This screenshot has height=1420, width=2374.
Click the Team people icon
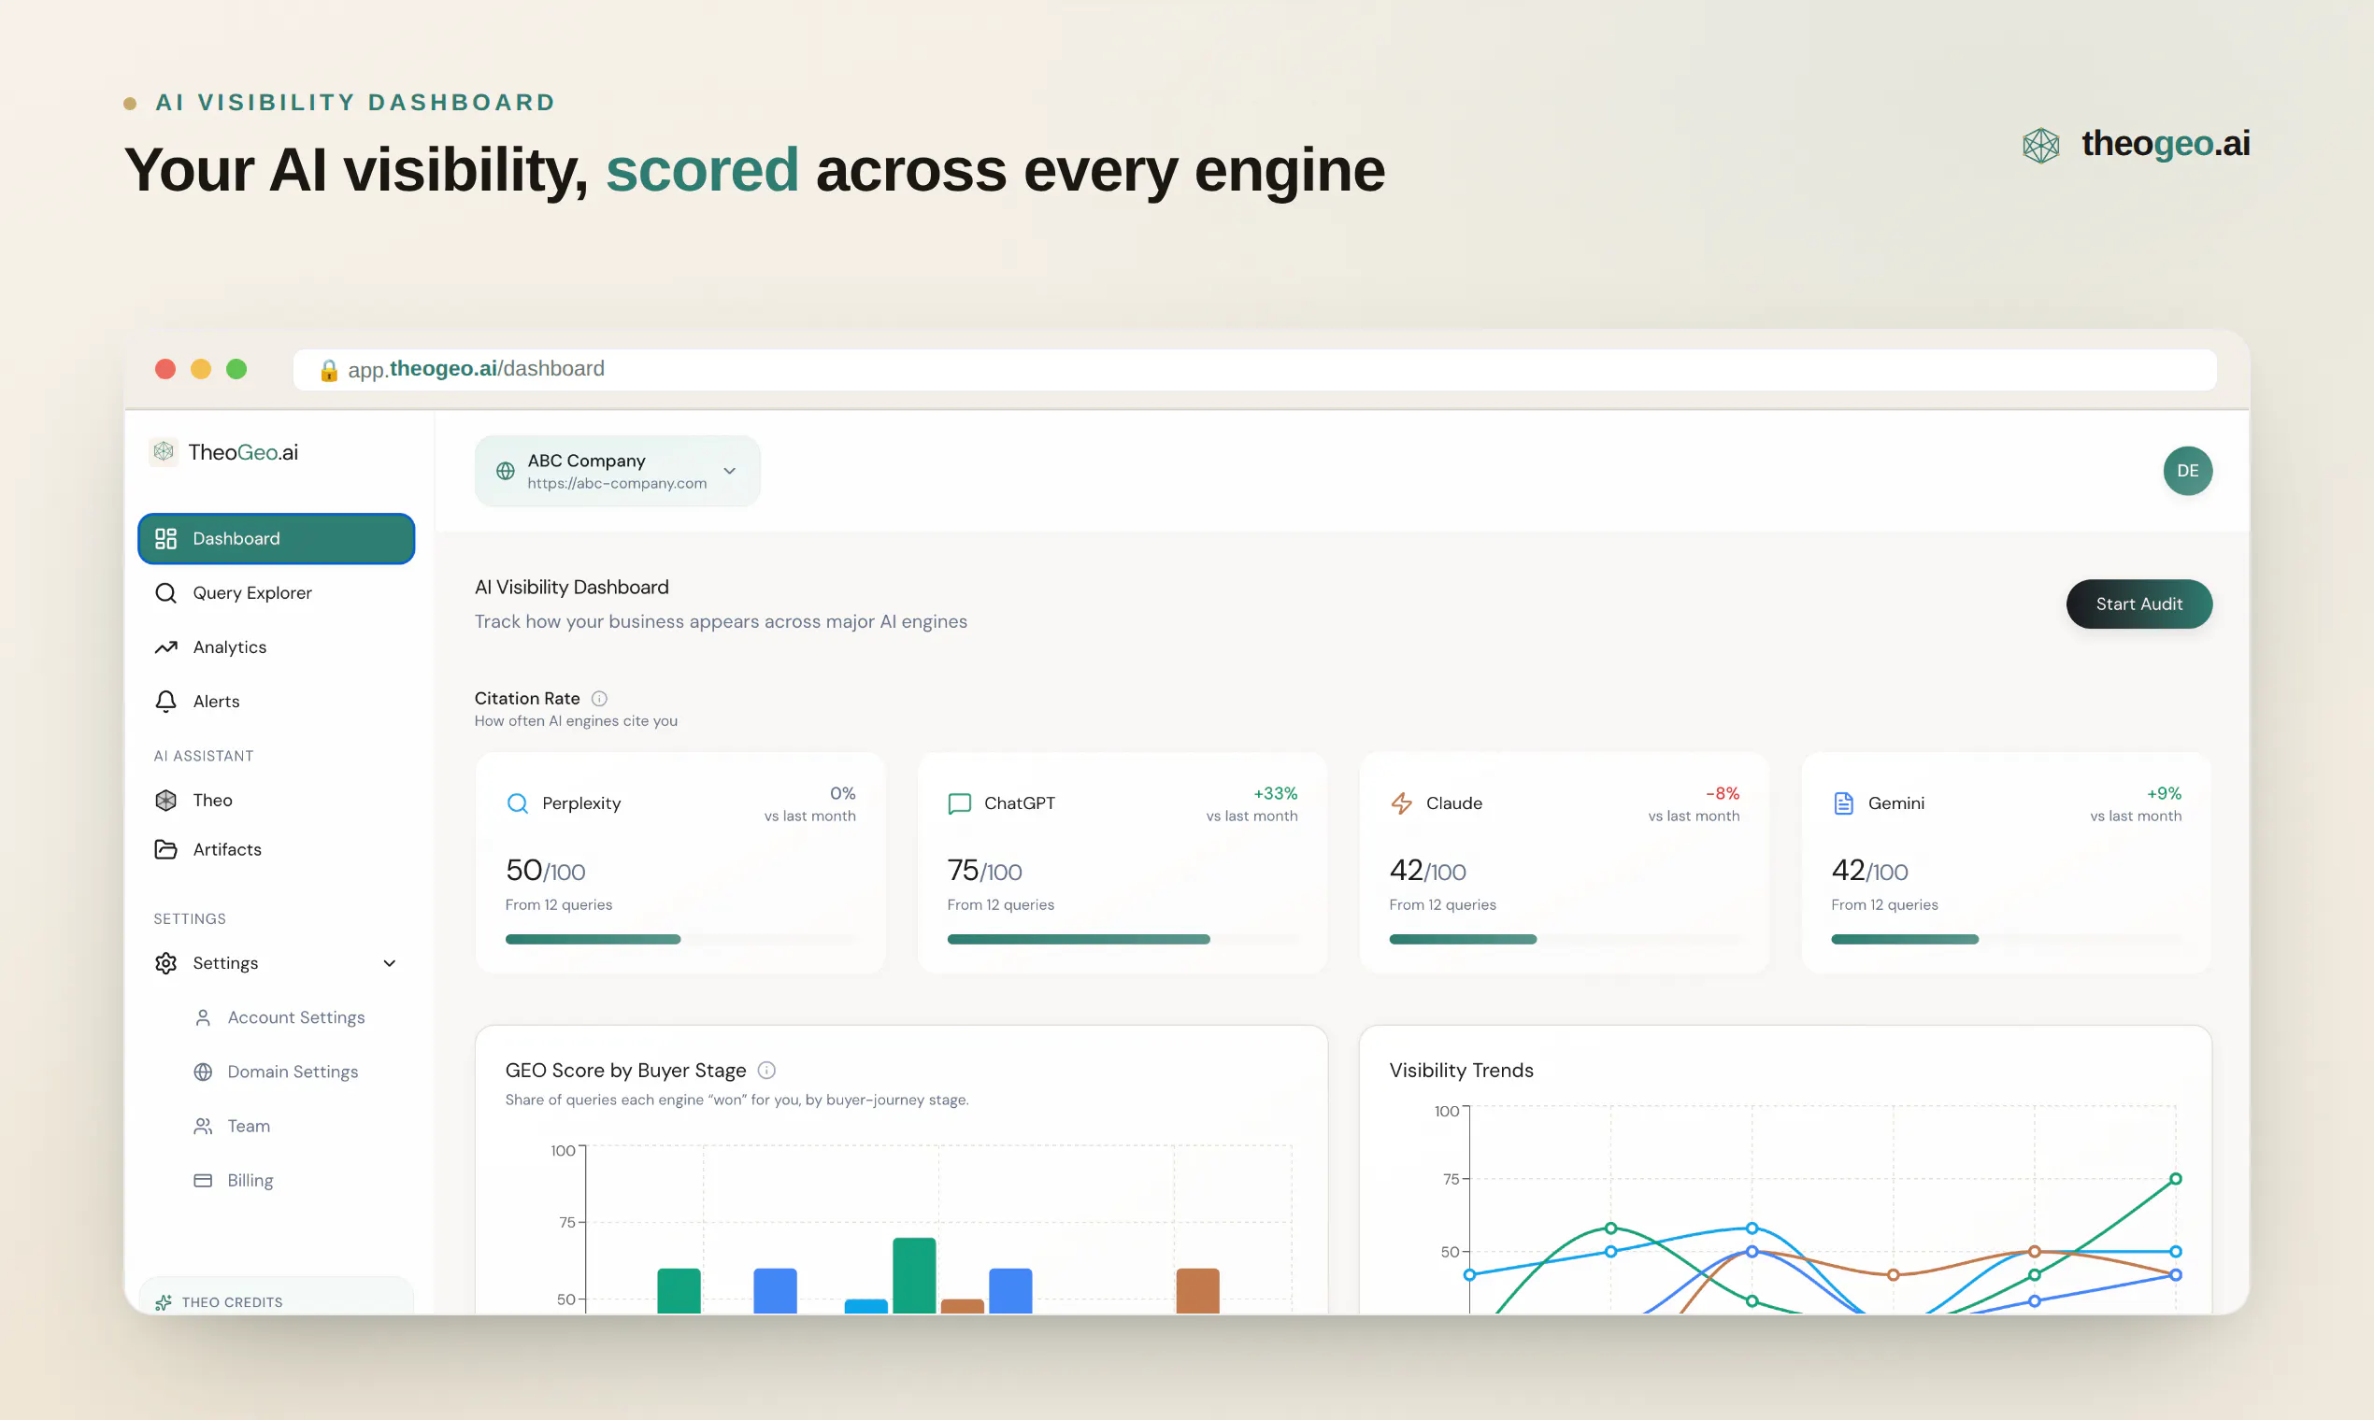[x=203, y=1127]
